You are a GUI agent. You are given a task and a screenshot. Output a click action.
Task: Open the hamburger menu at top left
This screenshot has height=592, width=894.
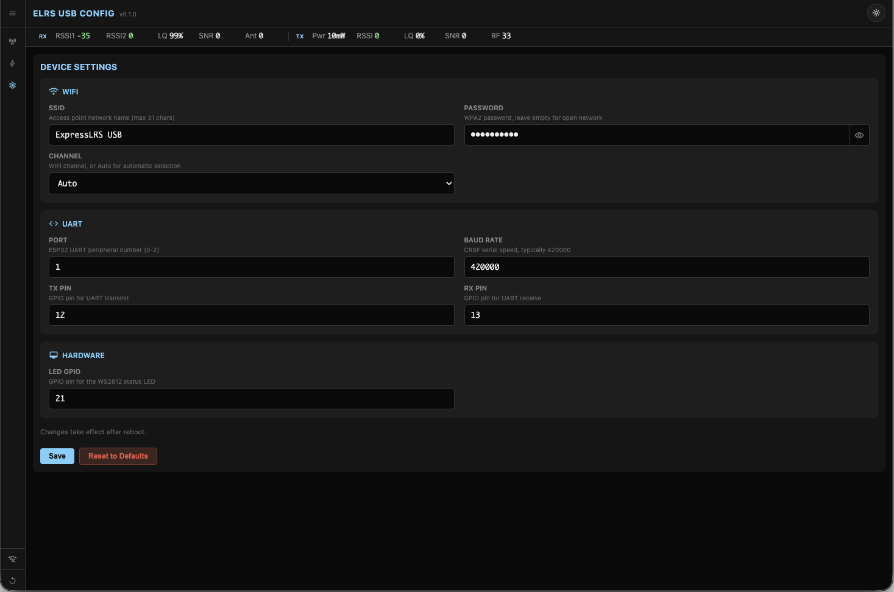(12, 13)
